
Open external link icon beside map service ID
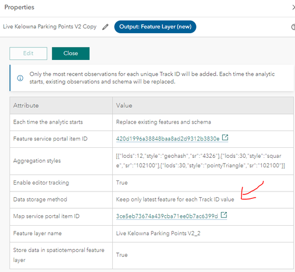(224, 215)
